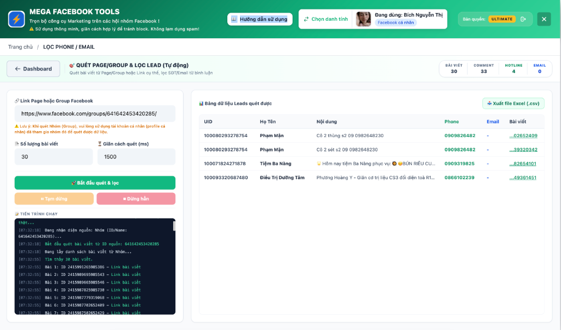
Task: Click content 'Cô 2 thùng s2 09 0982648230'
Action: pos(350,135)
